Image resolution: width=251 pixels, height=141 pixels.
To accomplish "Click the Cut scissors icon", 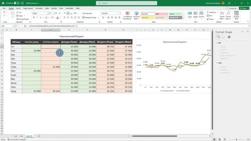I will [17, 12].
